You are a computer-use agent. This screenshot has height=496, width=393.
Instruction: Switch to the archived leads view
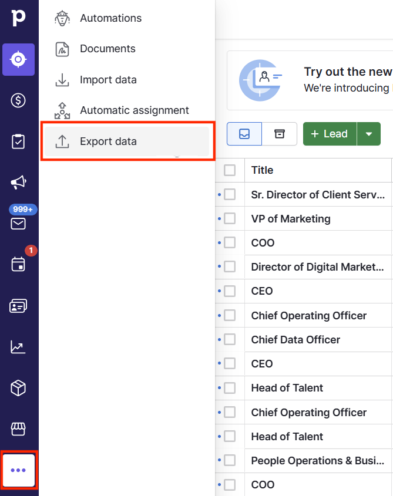pos(279,134)
